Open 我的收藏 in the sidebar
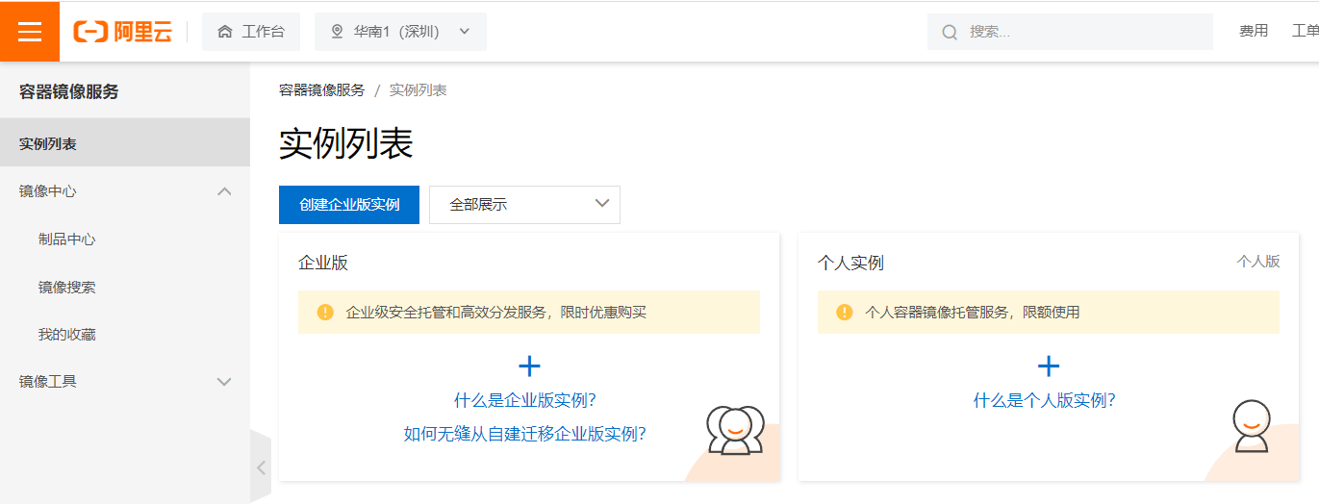The height and width of the screenshot is (504, 1319). click(67, 334)
